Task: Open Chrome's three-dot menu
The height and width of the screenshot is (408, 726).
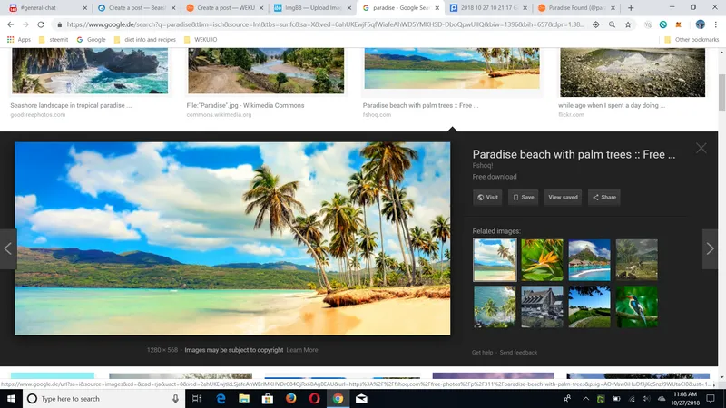Action: [x=716, y=24]
